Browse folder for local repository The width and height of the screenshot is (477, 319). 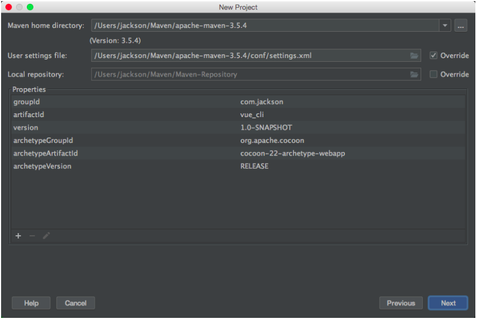[414, 74]
